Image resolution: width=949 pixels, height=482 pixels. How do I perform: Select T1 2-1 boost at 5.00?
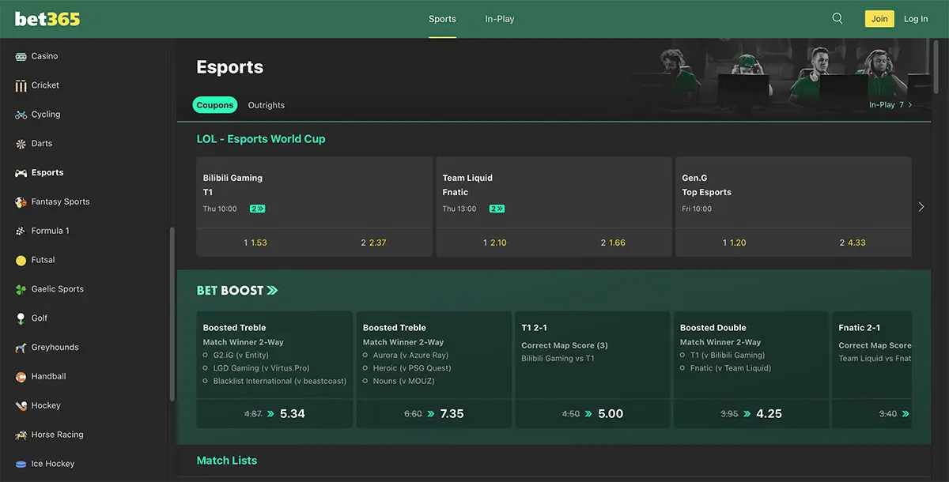(593, 413)
